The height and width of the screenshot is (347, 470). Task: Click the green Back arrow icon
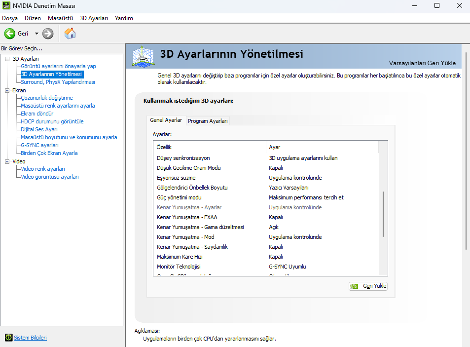pos(9,34)
